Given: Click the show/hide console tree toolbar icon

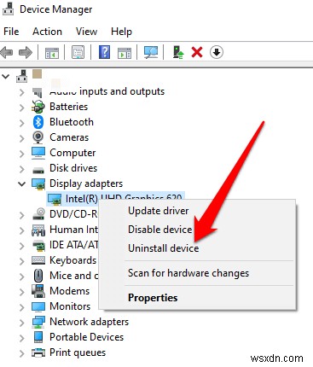Looking at the screenshot, I should [x=52, y=53].
